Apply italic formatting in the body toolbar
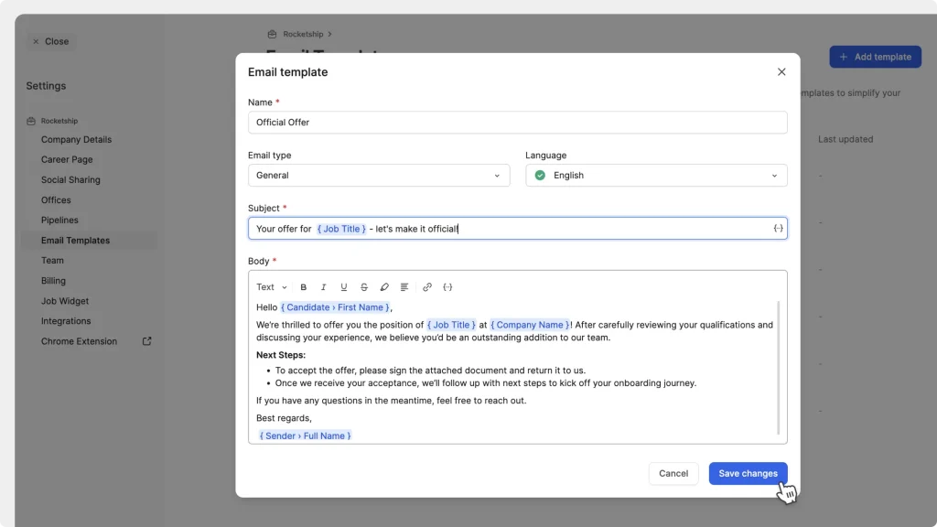Screen dimensions: 937x527 click(x=323, y=286)
